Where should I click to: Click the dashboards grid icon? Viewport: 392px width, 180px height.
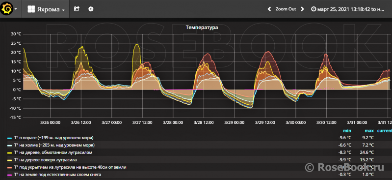31,9
